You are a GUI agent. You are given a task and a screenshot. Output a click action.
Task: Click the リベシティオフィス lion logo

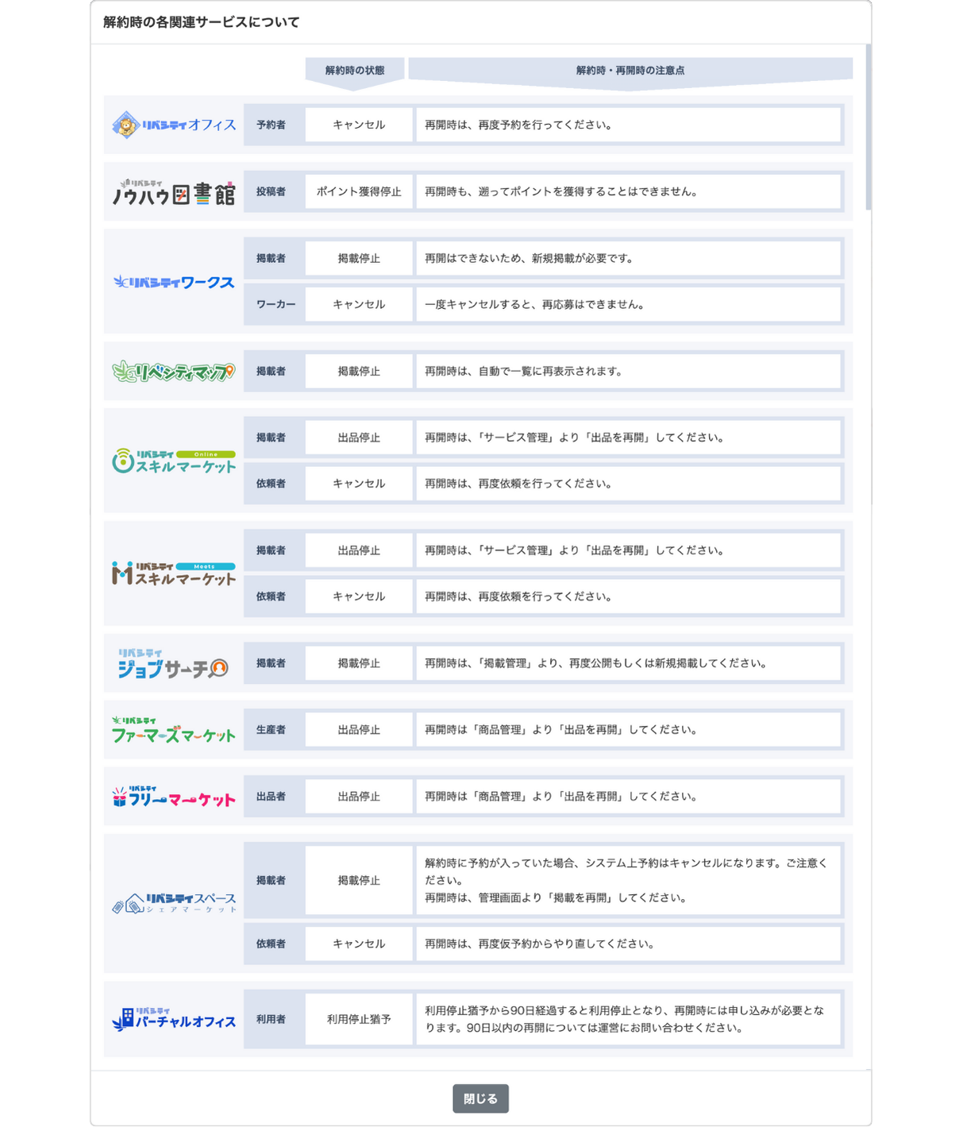(x=173, y=125)
